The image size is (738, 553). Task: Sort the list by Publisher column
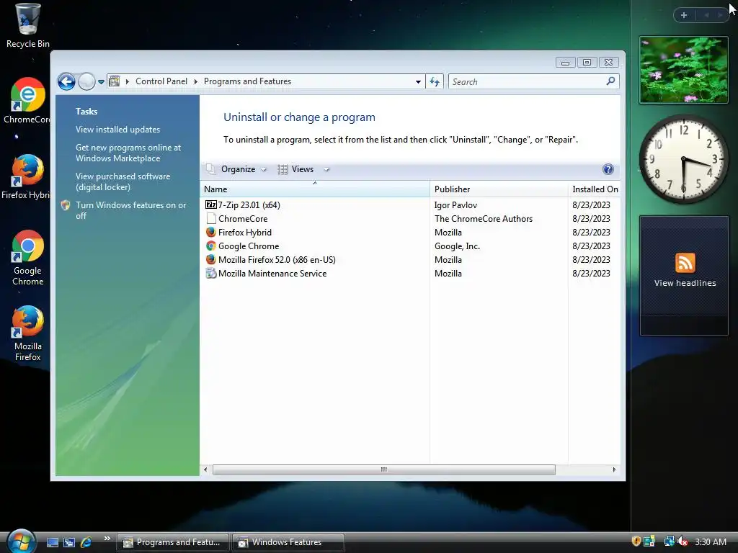pos(499,189)
